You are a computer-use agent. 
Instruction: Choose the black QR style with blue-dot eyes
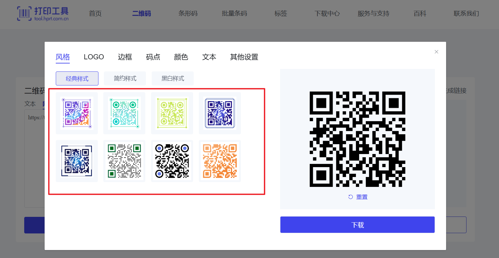click(x=172, y=161)
